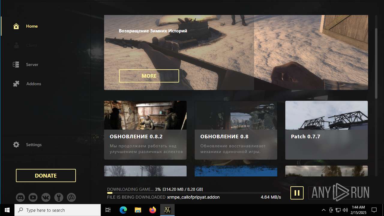Click the download progress bar
This screenshot has height=216, width=384.
[x=194, y=193]
